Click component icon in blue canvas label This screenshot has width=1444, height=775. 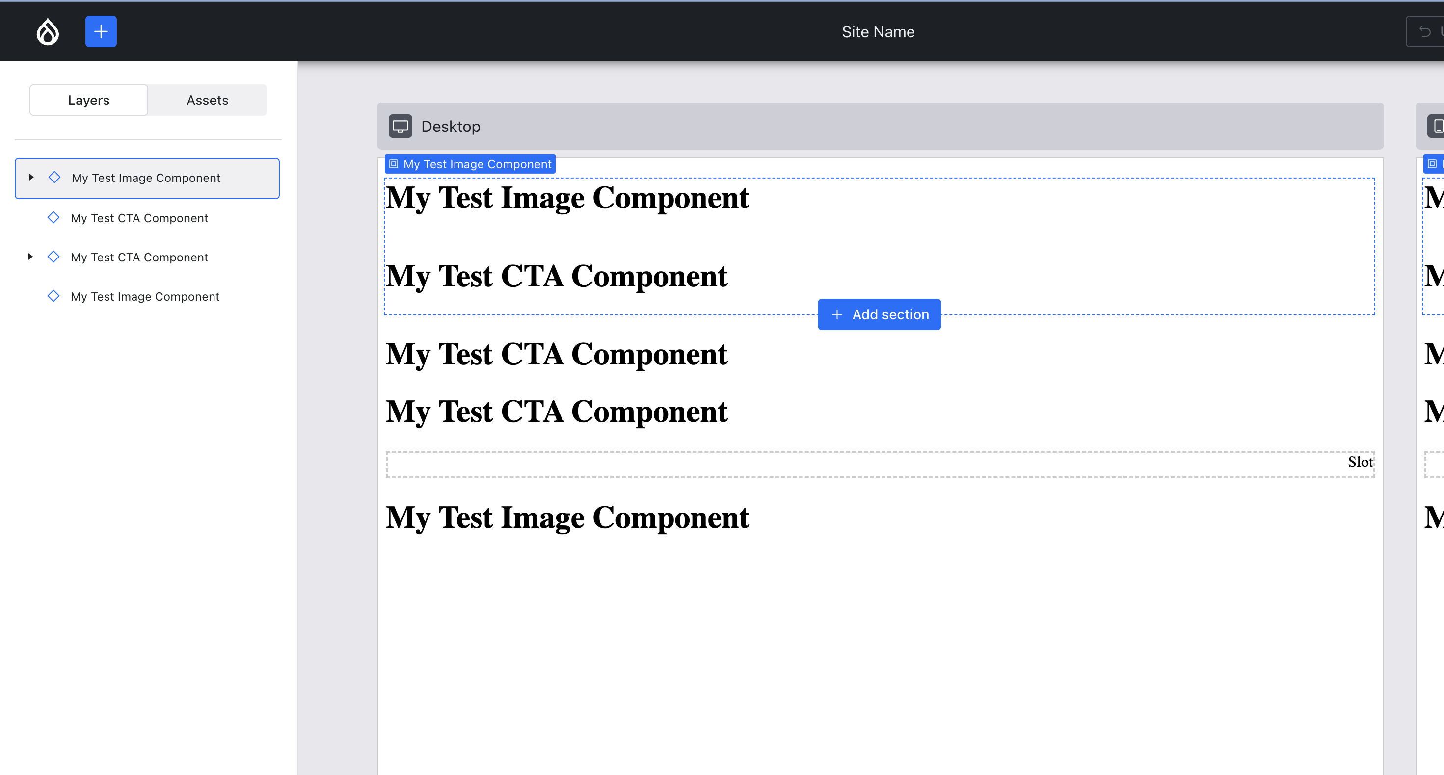394,164
